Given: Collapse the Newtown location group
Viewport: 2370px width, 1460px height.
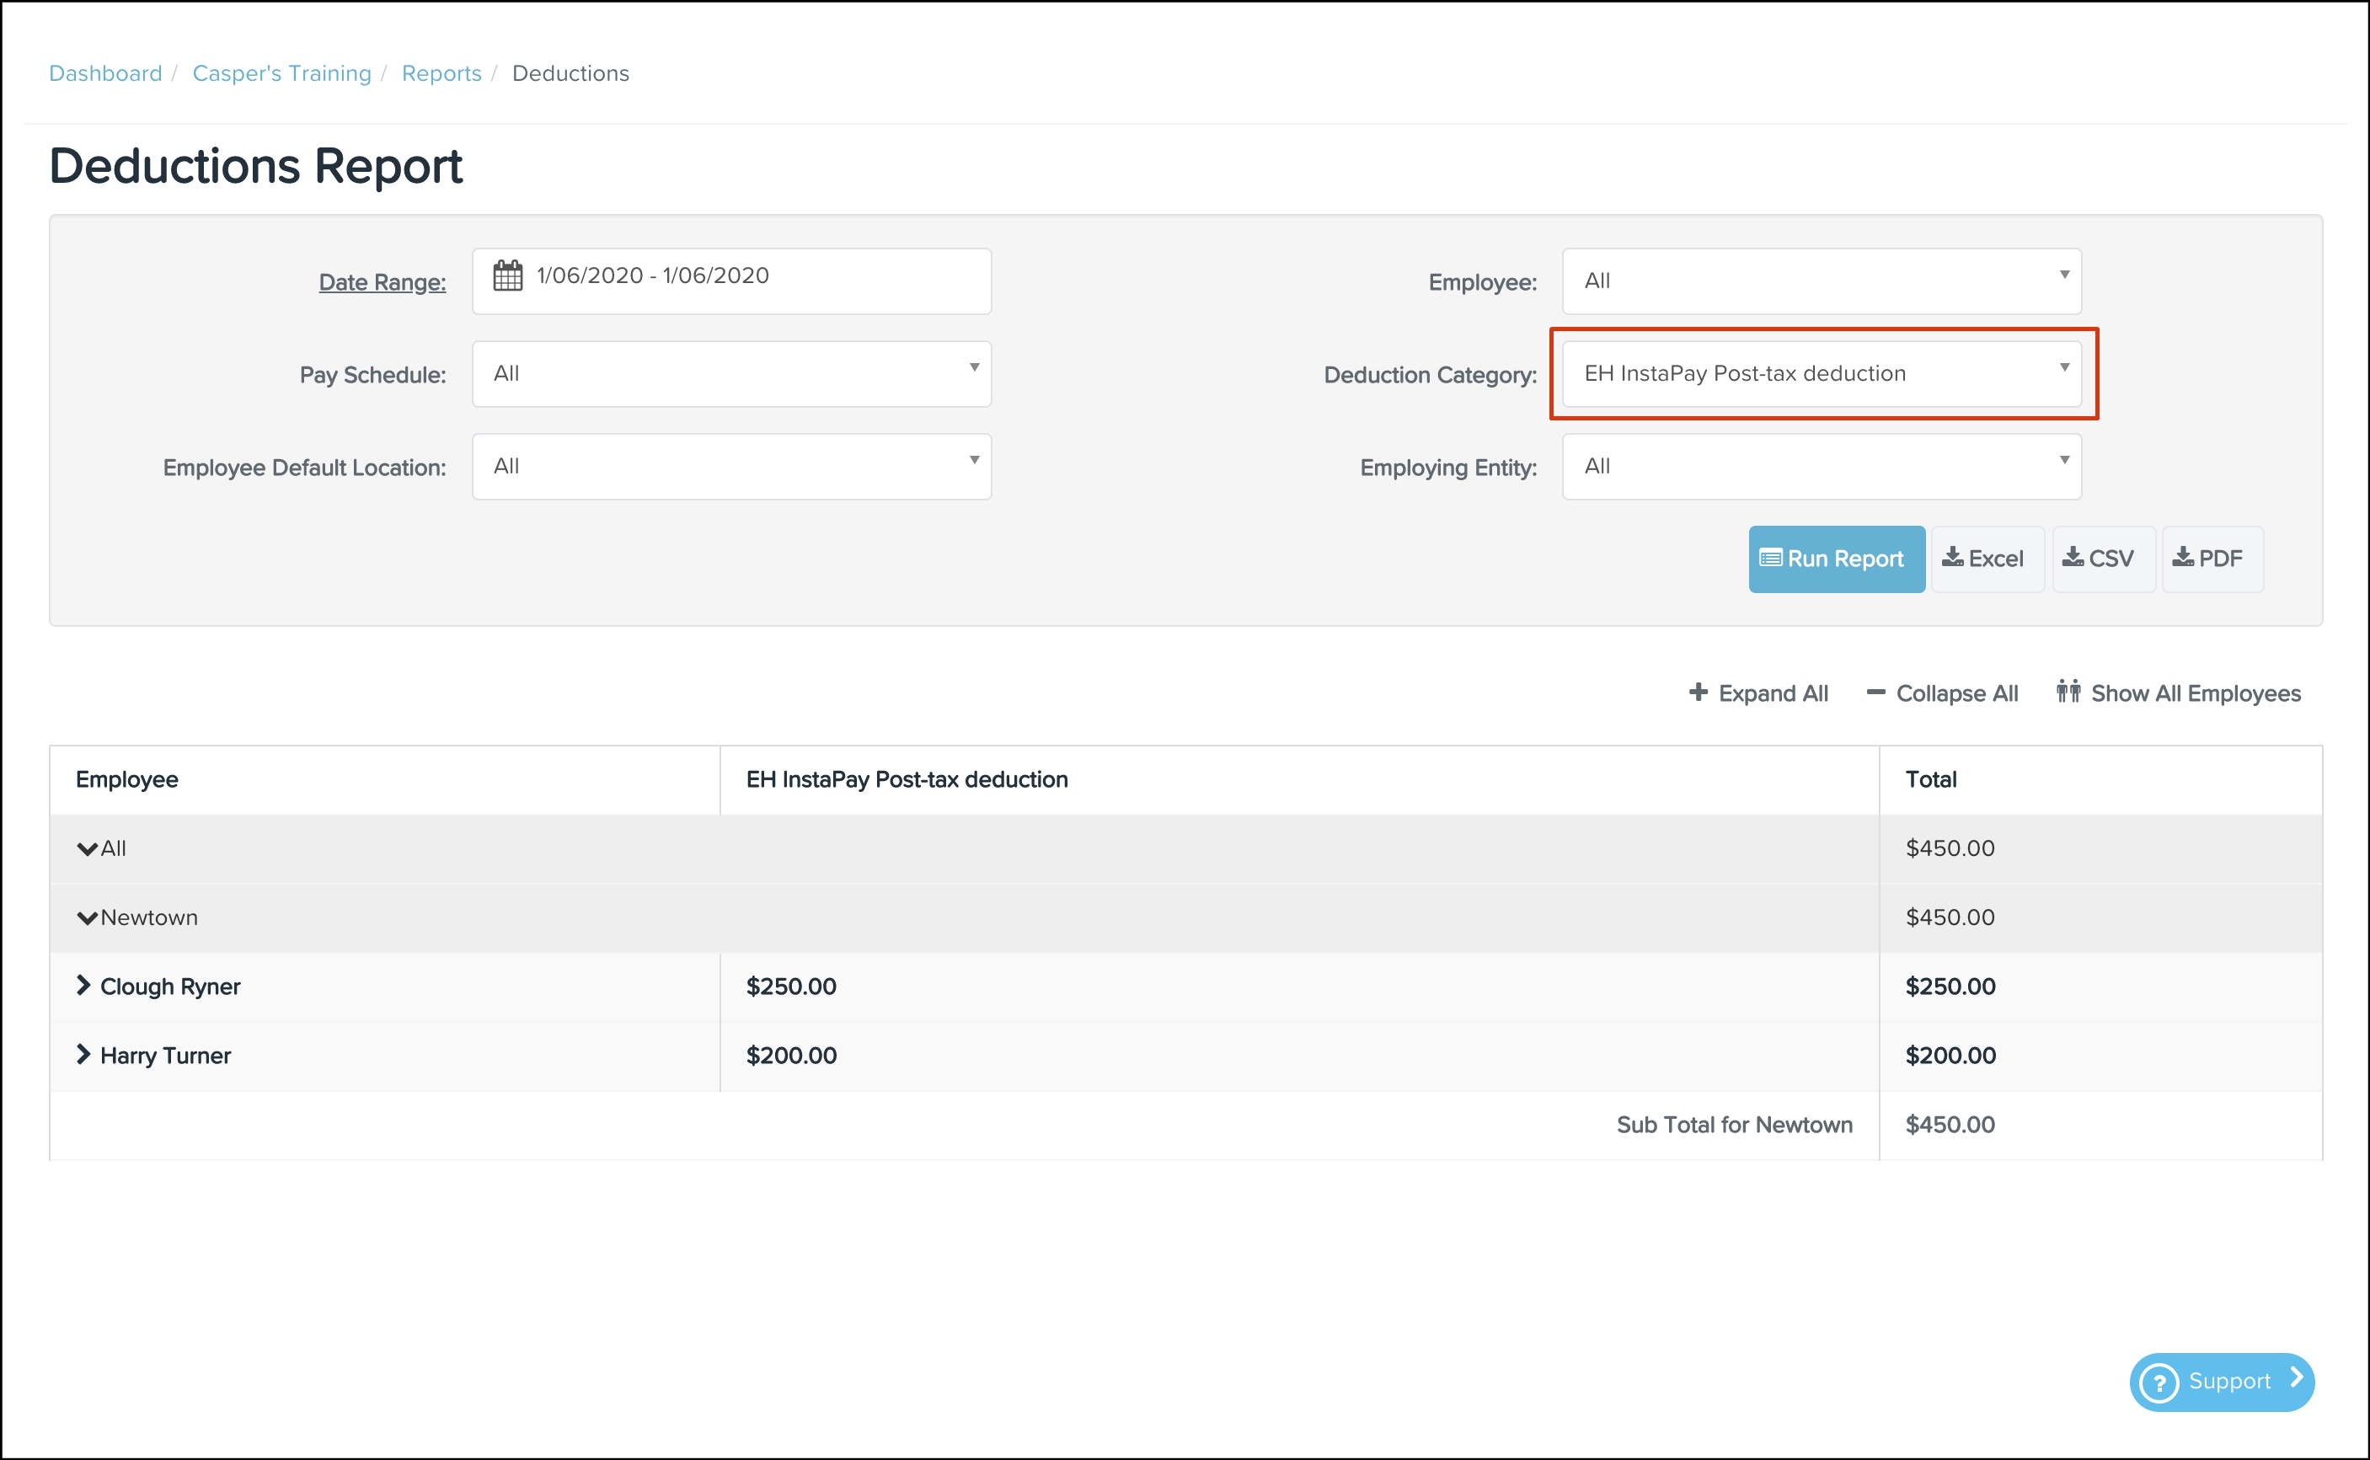Looking at the screenshot, I should coord(87,917).
